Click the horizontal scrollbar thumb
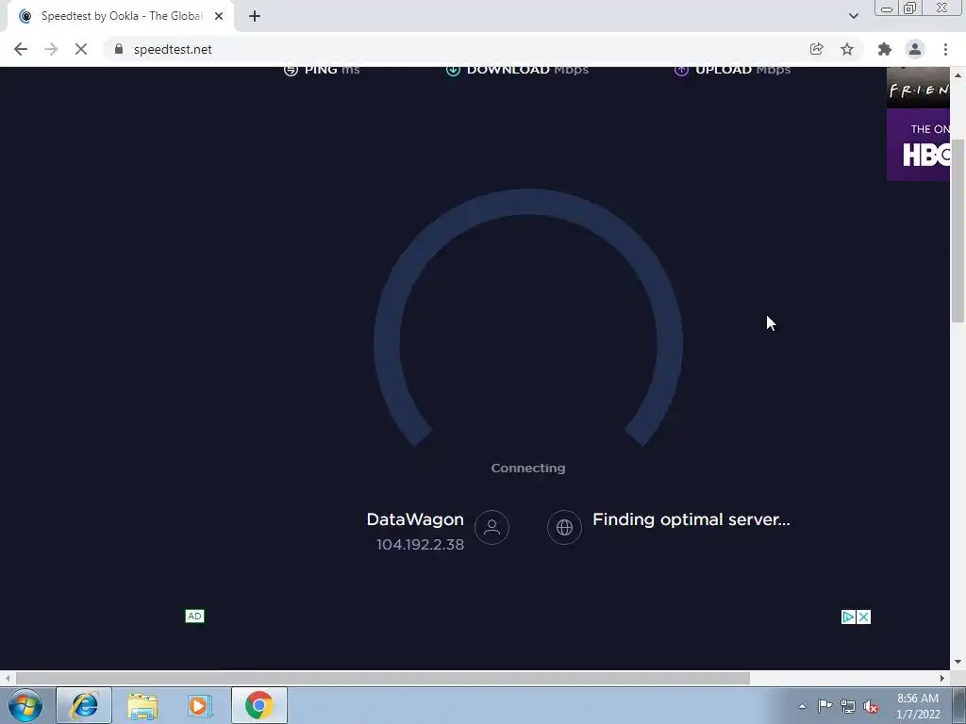 click(383, 679)
